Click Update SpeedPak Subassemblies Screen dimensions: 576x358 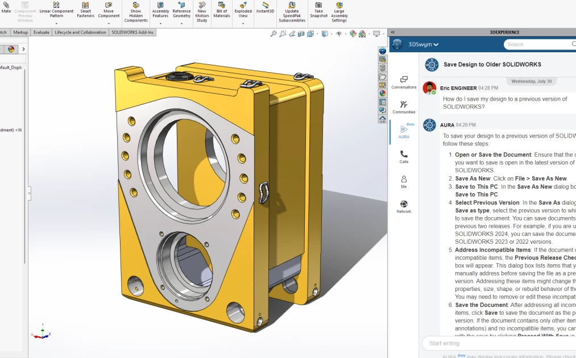[x=292, y=11]
